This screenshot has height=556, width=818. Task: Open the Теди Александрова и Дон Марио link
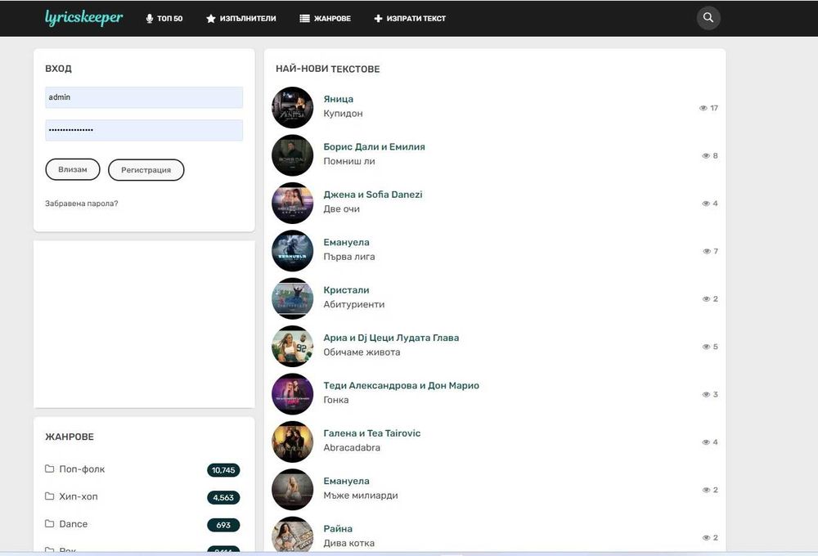tap(401, 385)
